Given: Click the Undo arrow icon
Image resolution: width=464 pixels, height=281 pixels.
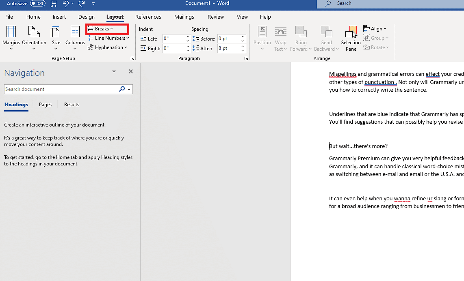Looking at the screenshot, I should (65, 4).
